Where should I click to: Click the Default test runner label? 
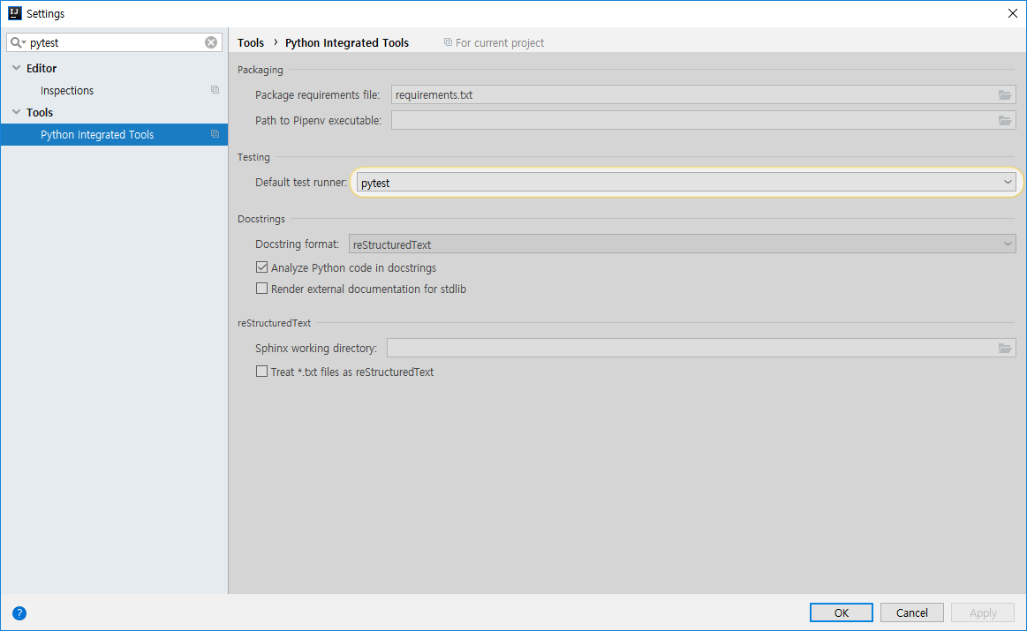click(301, 182)
